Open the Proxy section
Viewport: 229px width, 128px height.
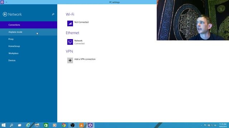pos(29,39)
